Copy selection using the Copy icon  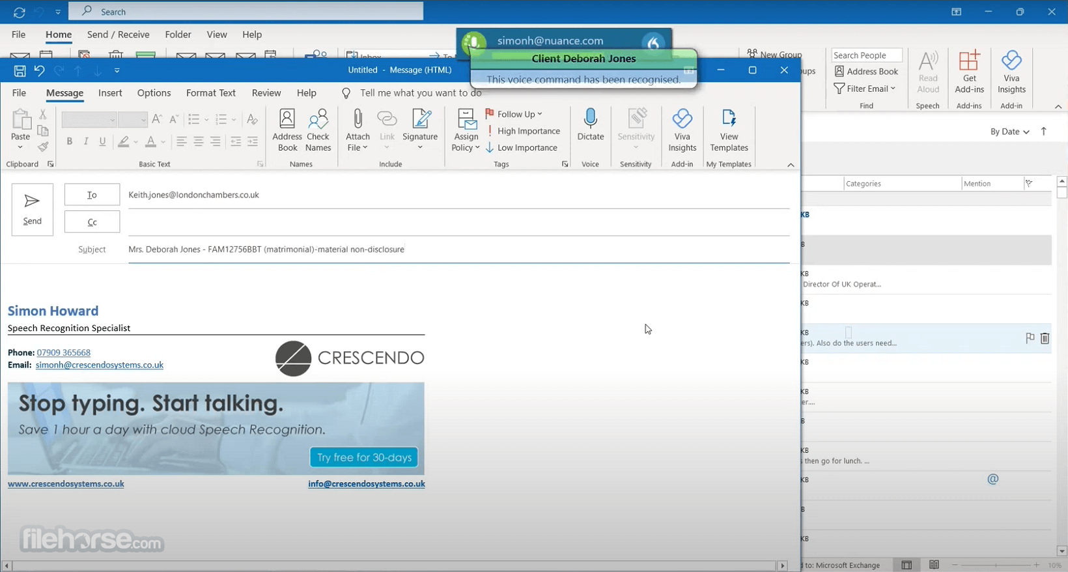point(43,131)
